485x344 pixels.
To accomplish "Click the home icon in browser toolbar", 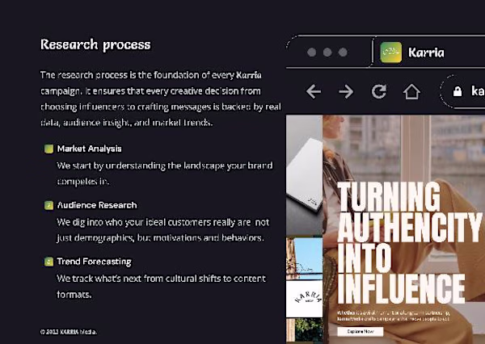I will pos(411,91).
